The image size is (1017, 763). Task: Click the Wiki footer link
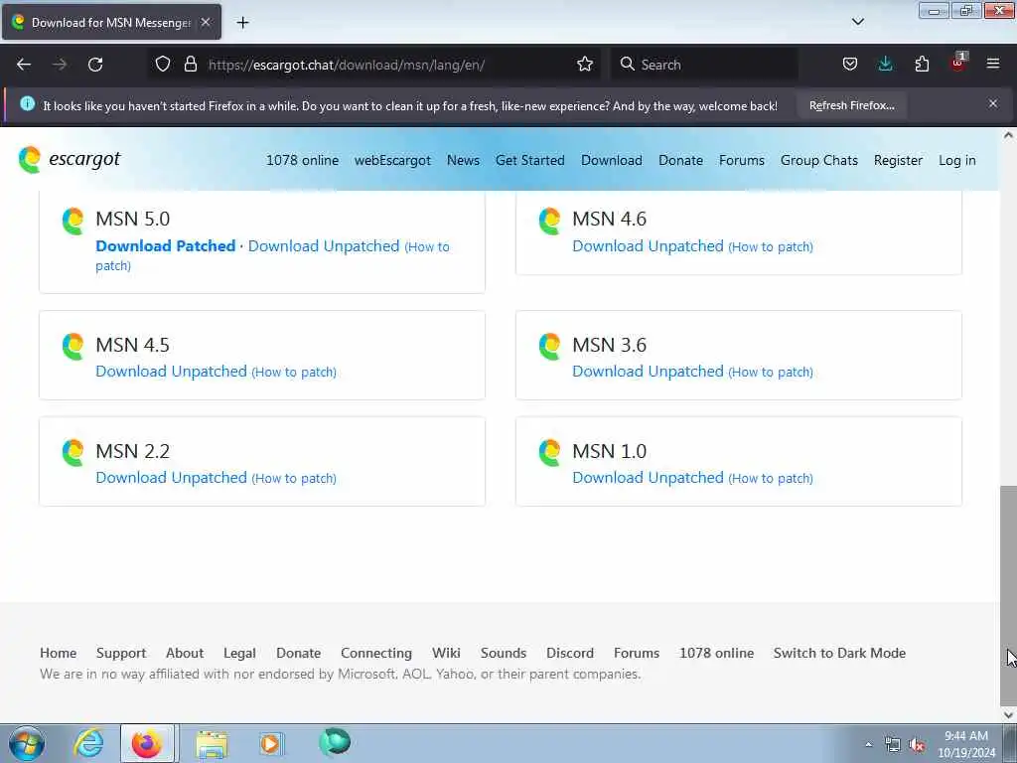tap(446, 653)
